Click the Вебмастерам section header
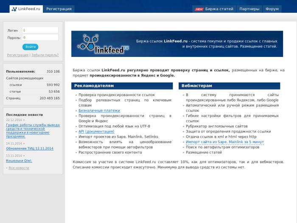The width and height of the screenshot is (297, 223). tap(229, 86)
